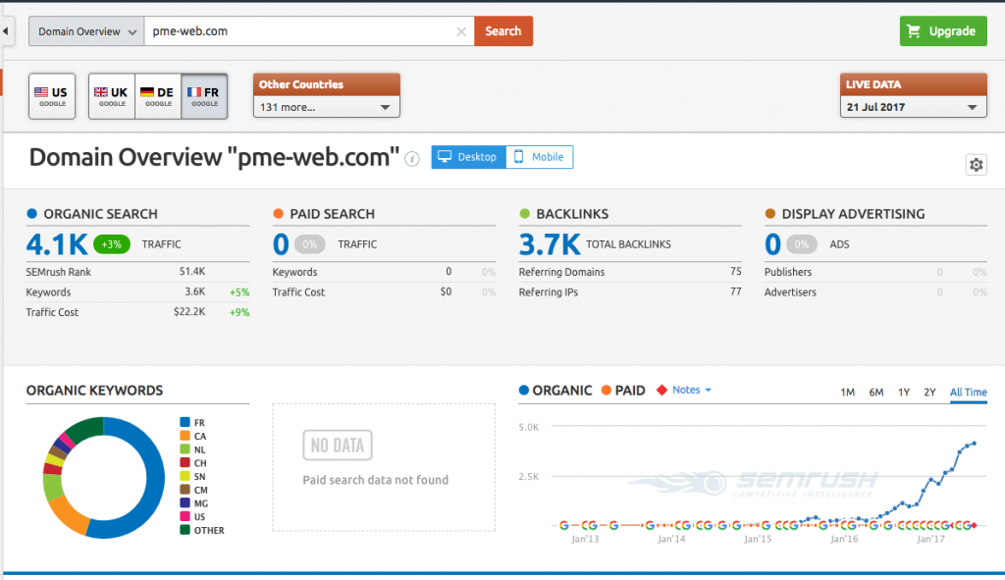Click the SN legend entry
The width and height of the screenshot is (1005, 580).
[193, 476]
